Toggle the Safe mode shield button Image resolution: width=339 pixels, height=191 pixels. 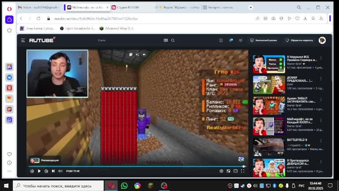(x=264, y=40)
